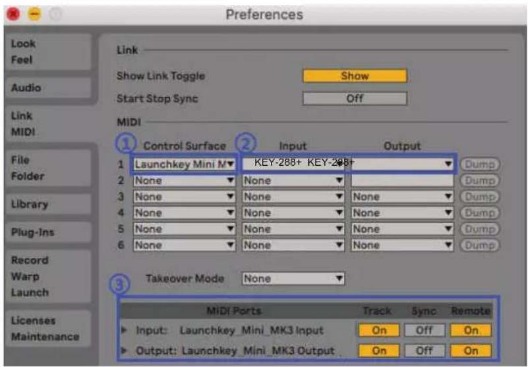Viewport: 528px width, 367px height.
Task: Open the Input dropdown in row 4
Action: [293, 213]
